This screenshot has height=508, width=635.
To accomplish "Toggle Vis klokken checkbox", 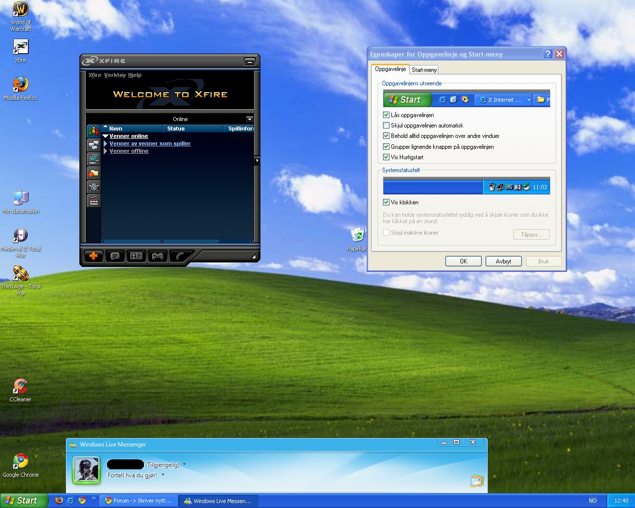I will pos(386,202).
